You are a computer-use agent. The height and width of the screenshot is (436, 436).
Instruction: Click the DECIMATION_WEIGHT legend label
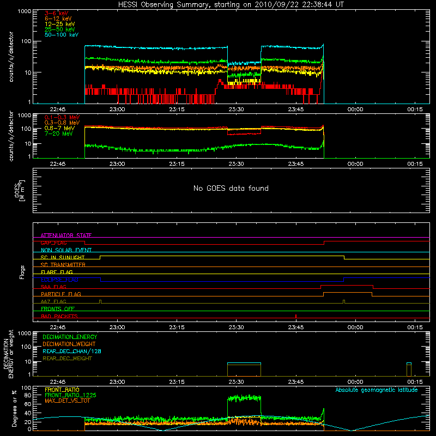69,344
